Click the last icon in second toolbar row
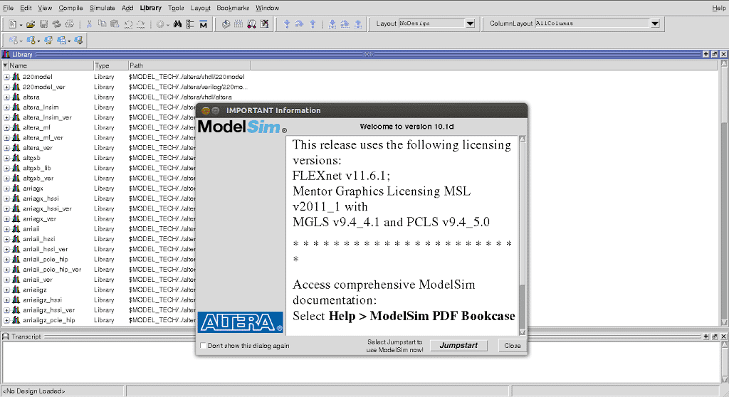 coord(78,41)
